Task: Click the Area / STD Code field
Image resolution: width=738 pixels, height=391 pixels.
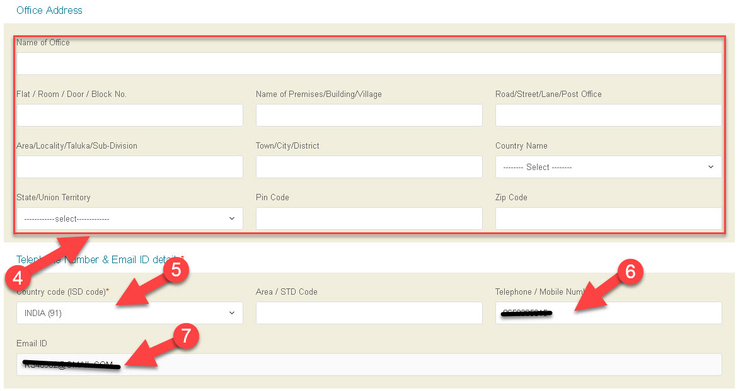Action: pyautogui.click(x=369, y=313)
